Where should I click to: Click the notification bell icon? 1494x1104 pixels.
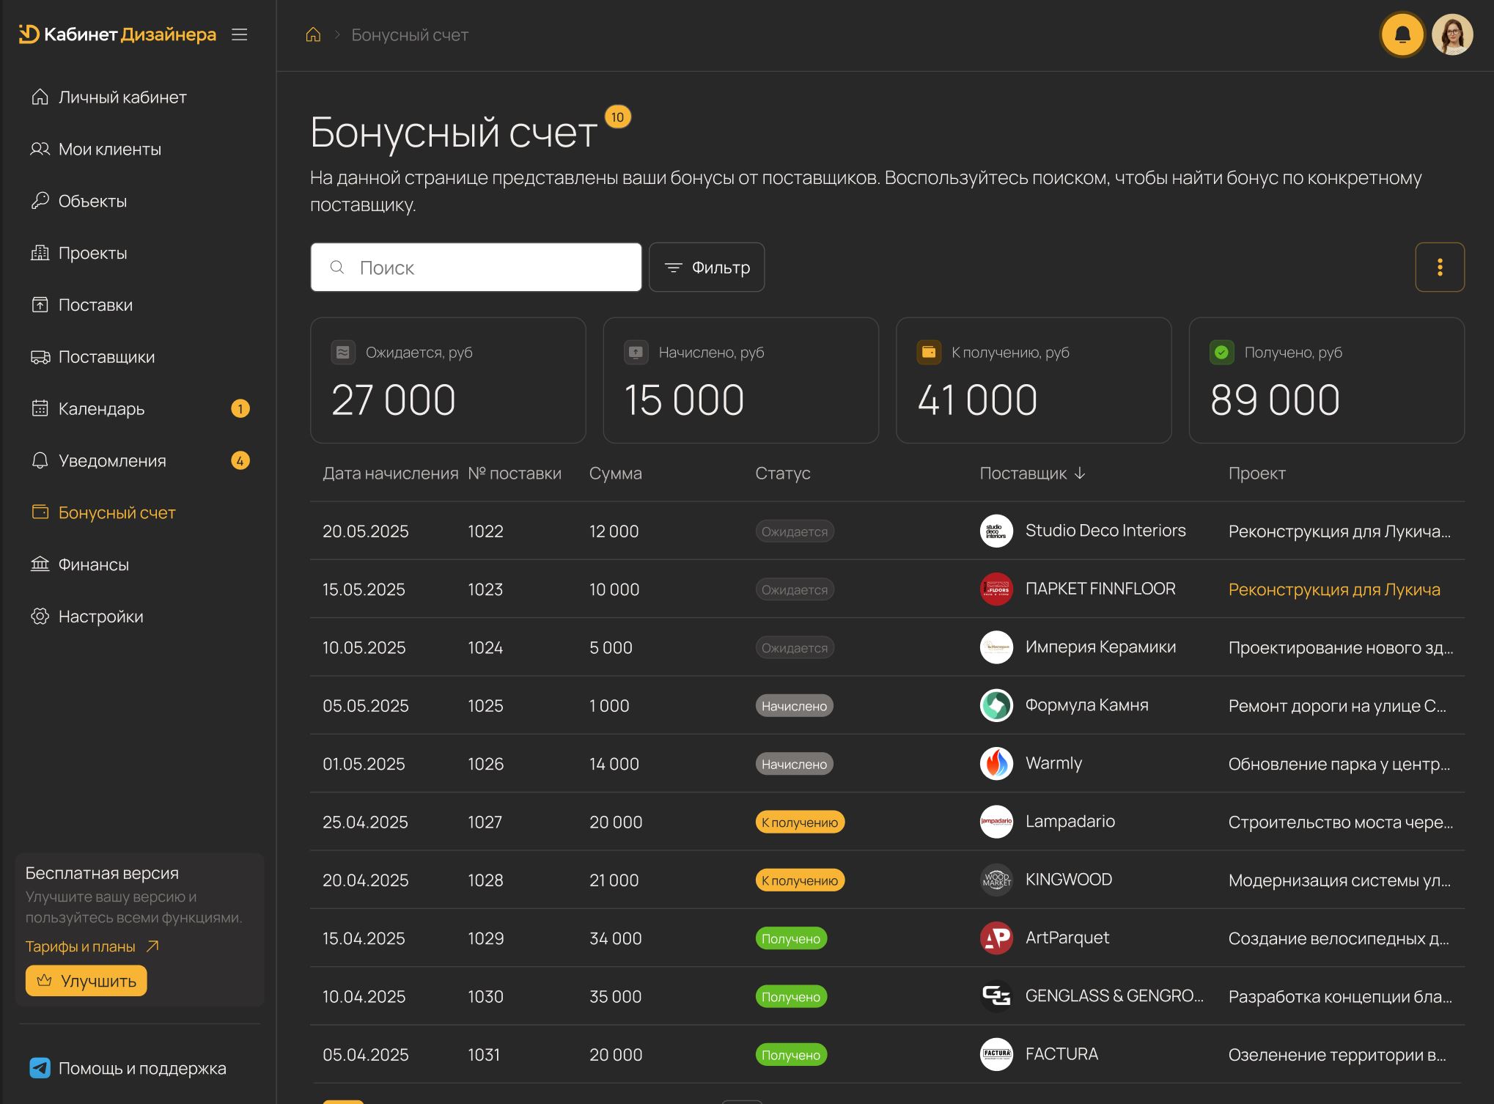pyautogui.click(x=1402, y=34)
